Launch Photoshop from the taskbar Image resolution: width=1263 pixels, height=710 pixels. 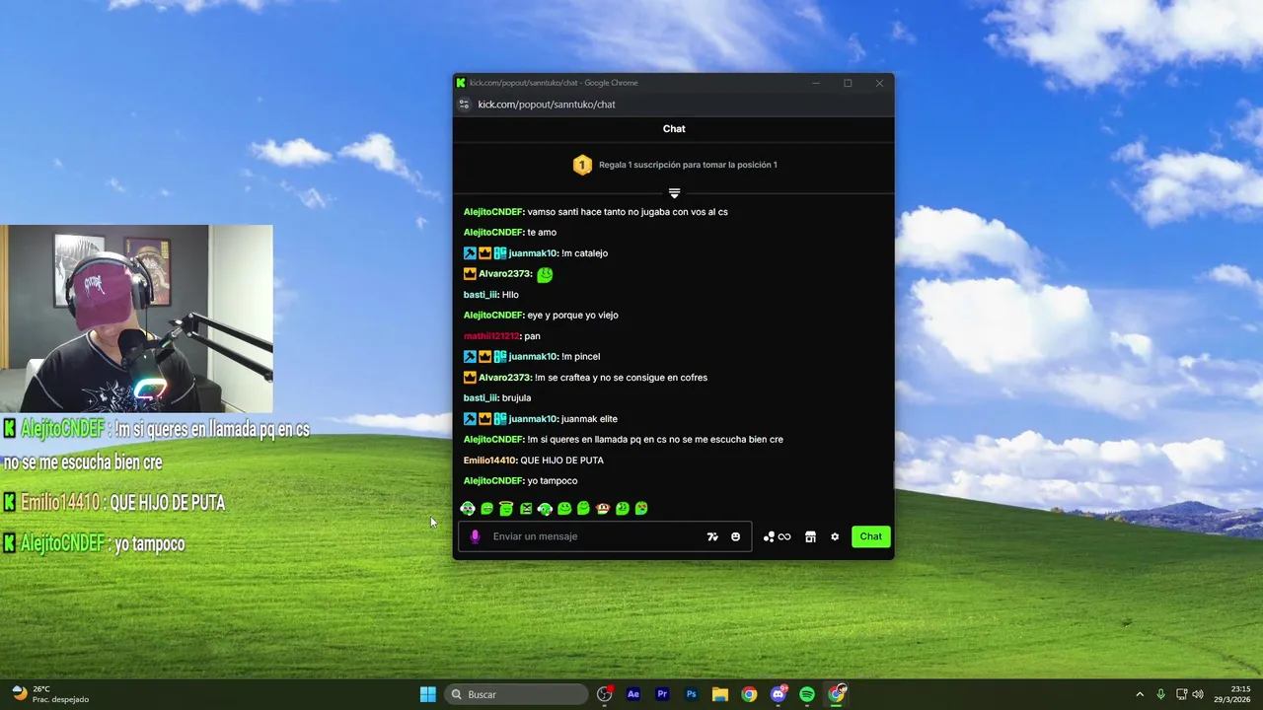tap(692, 694)
